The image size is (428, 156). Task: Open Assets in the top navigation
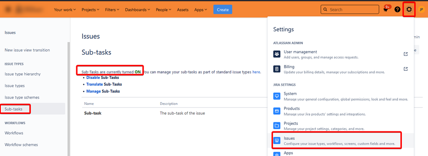tap(183, 9)
